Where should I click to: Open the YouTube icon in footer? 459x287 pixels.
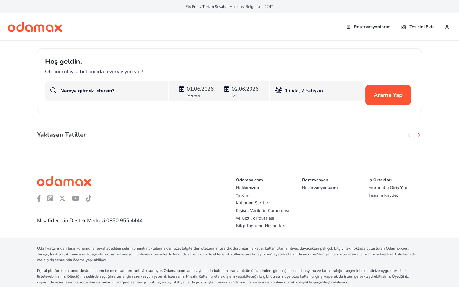(x=76, y=198)
